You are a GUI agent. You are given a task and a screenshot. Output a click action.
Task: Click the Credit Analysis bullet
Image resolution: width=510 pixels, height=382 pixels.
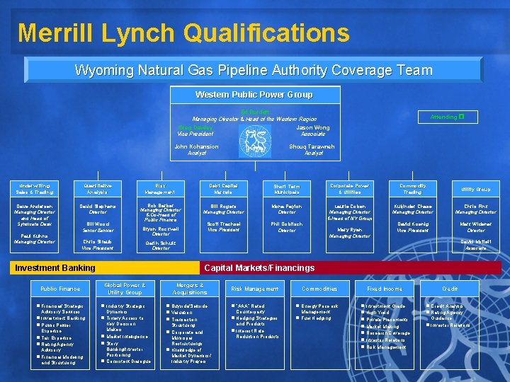point(445,306)
